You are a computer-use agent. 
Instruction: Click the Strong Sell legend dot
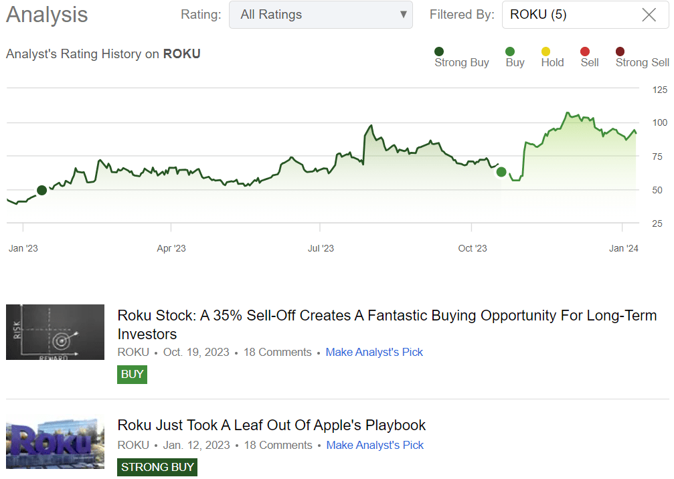[620, 52]
